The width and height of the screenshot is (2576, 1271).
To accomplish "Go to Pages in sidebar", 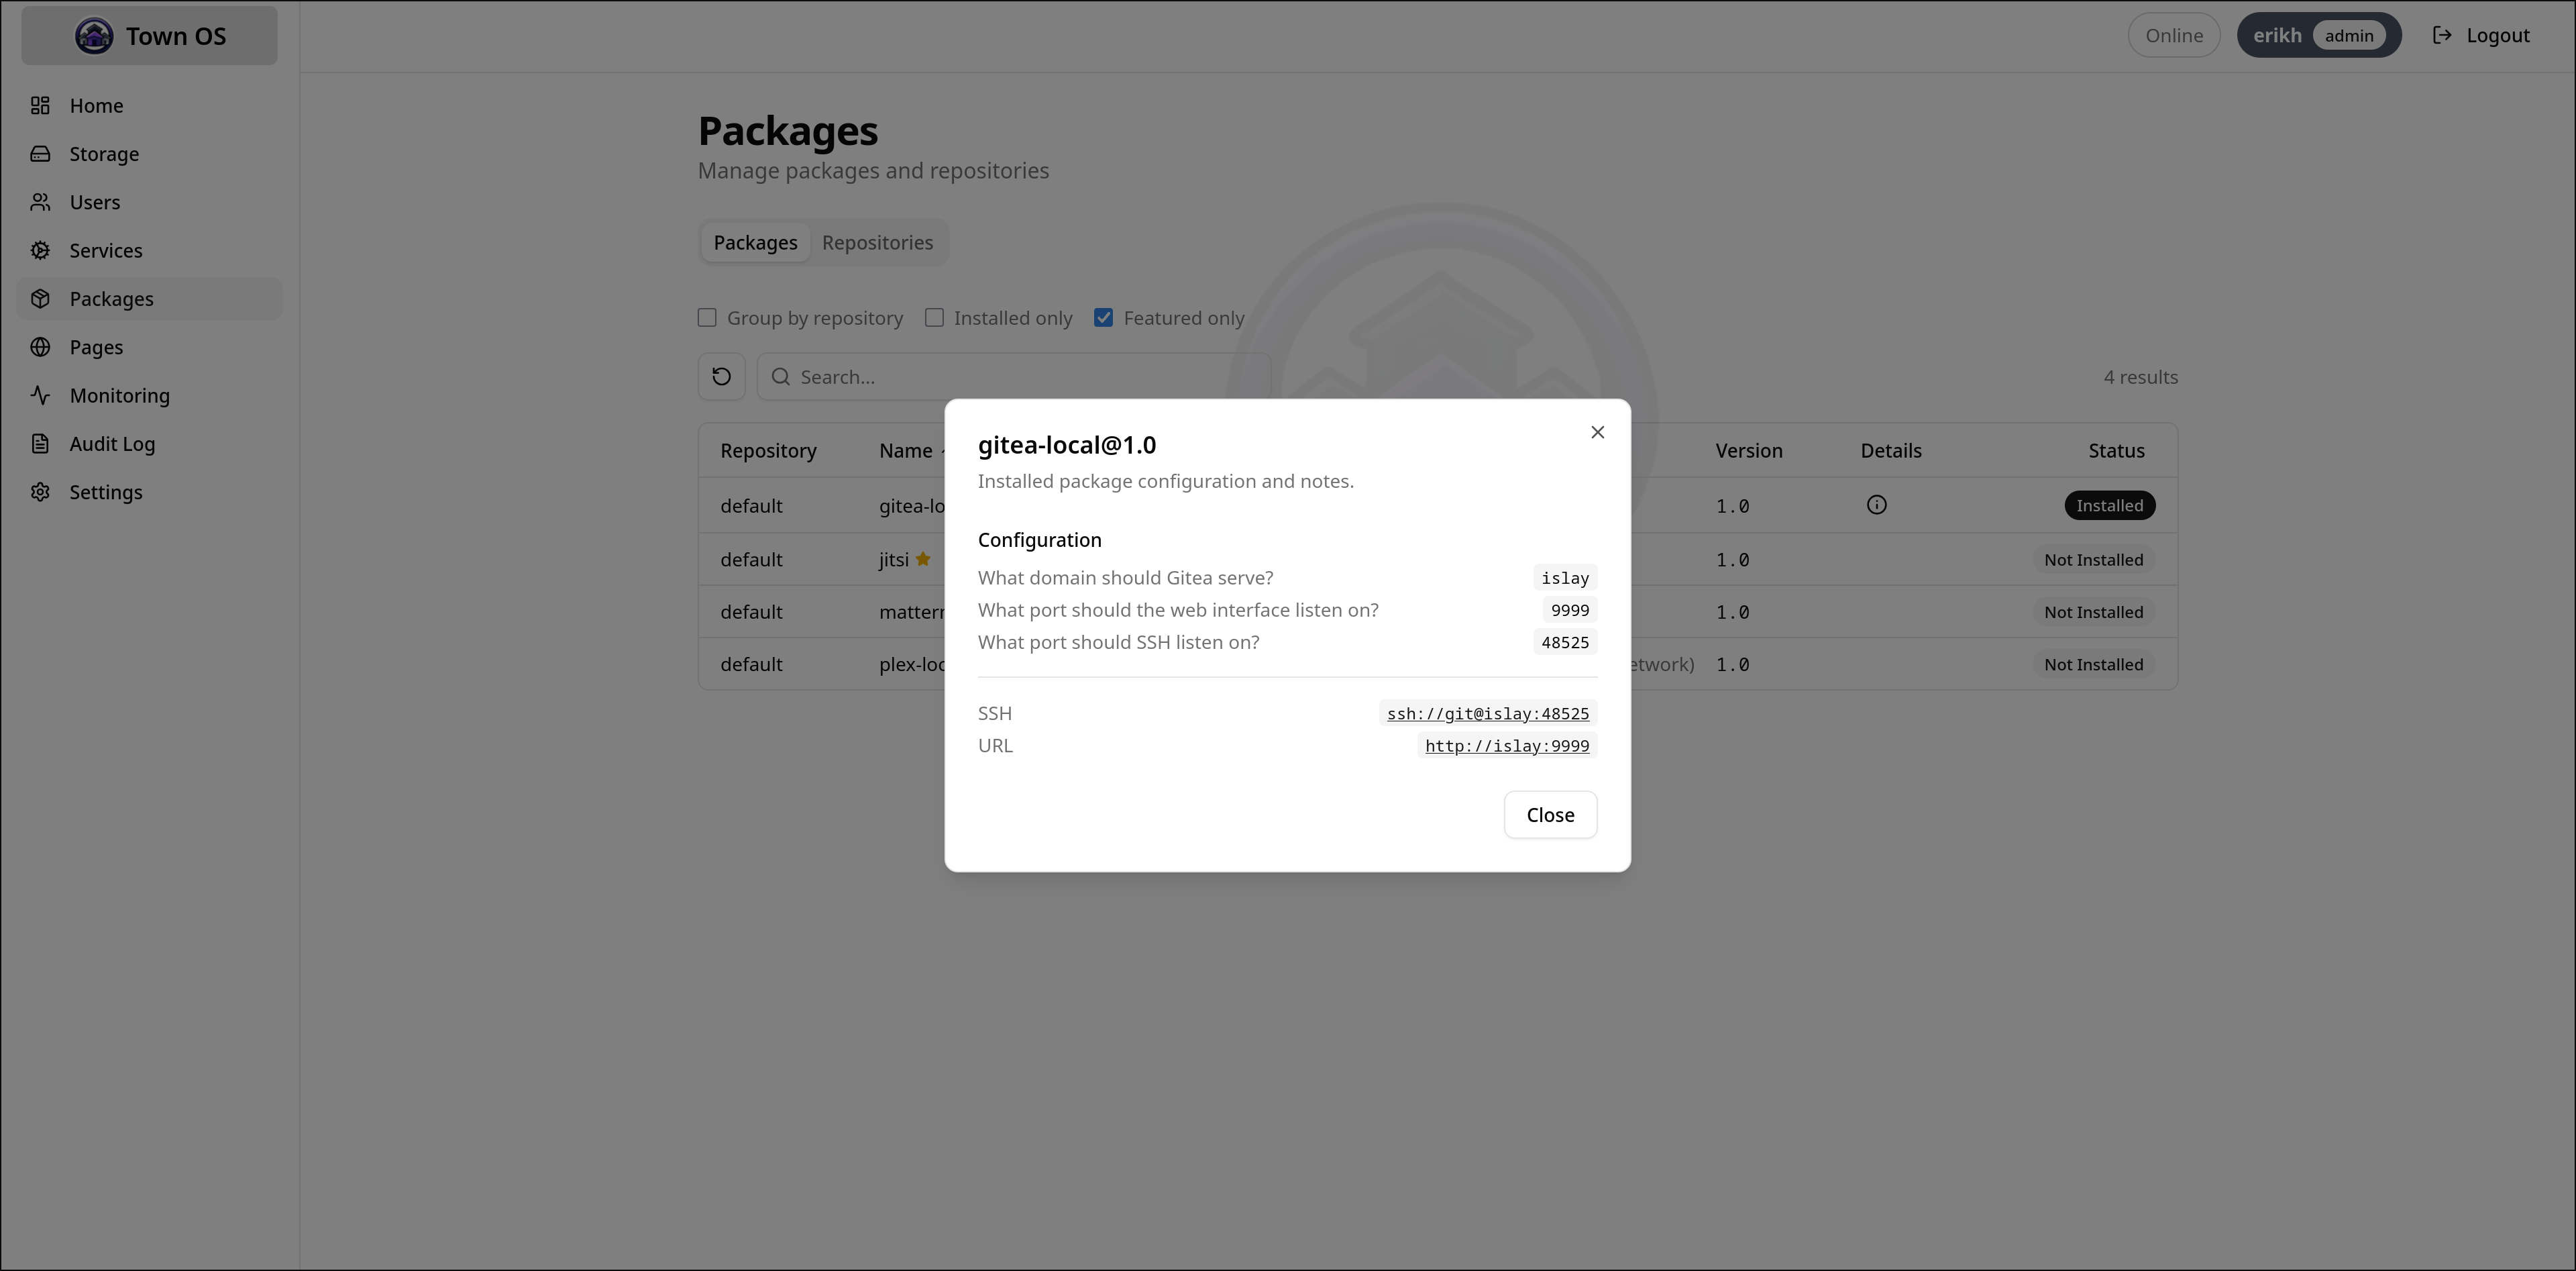I will click(x=96, y=347).
